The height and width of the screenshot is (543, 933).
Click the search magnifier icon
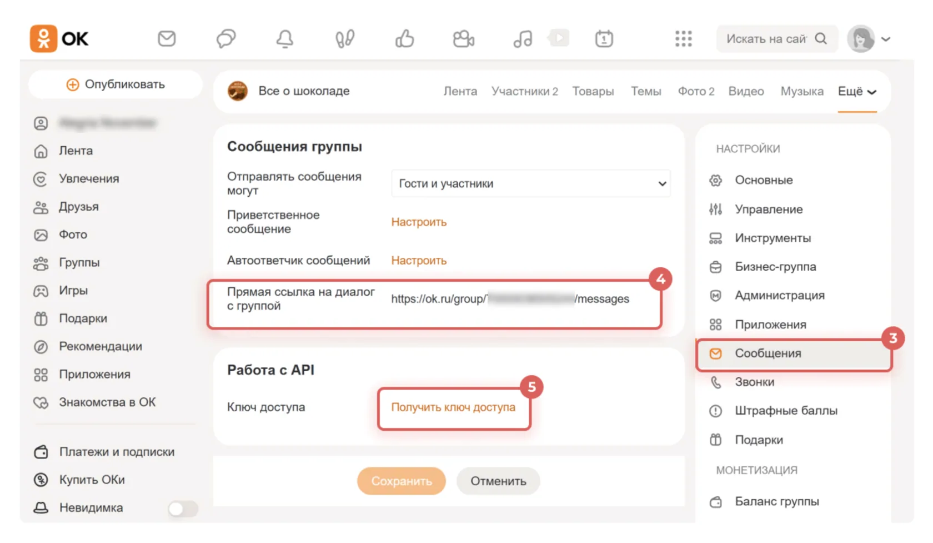(821, 38)
